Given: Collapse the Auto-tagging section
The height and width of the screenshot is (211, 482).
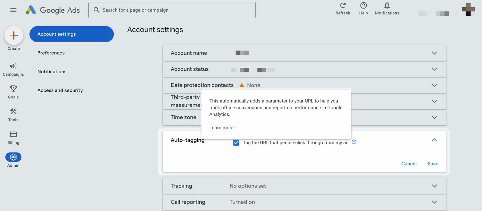Looking at the screenshot, I should [x=434, y=140].
